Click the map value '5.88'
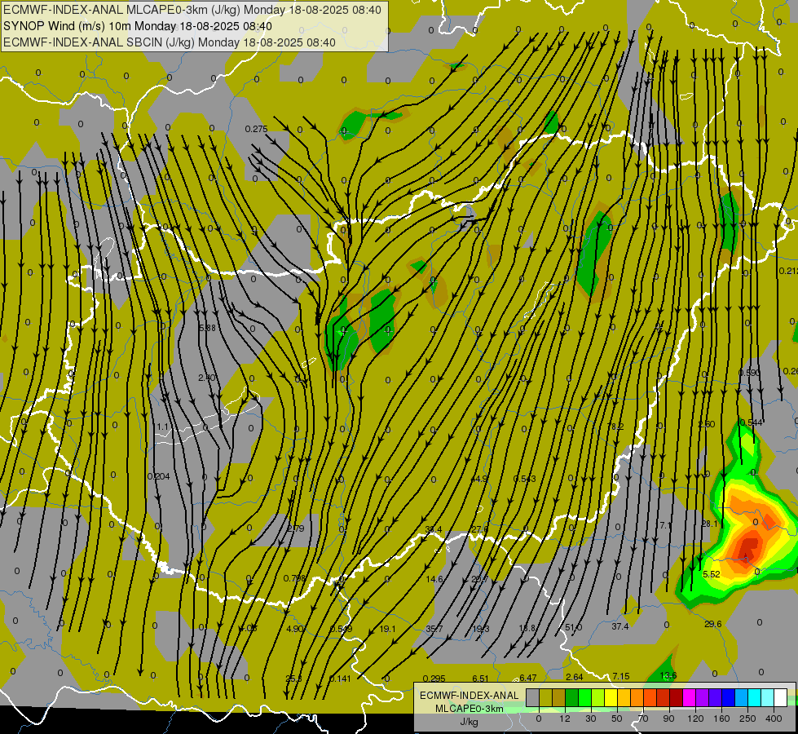798x734 pixels. pos(207,328)
